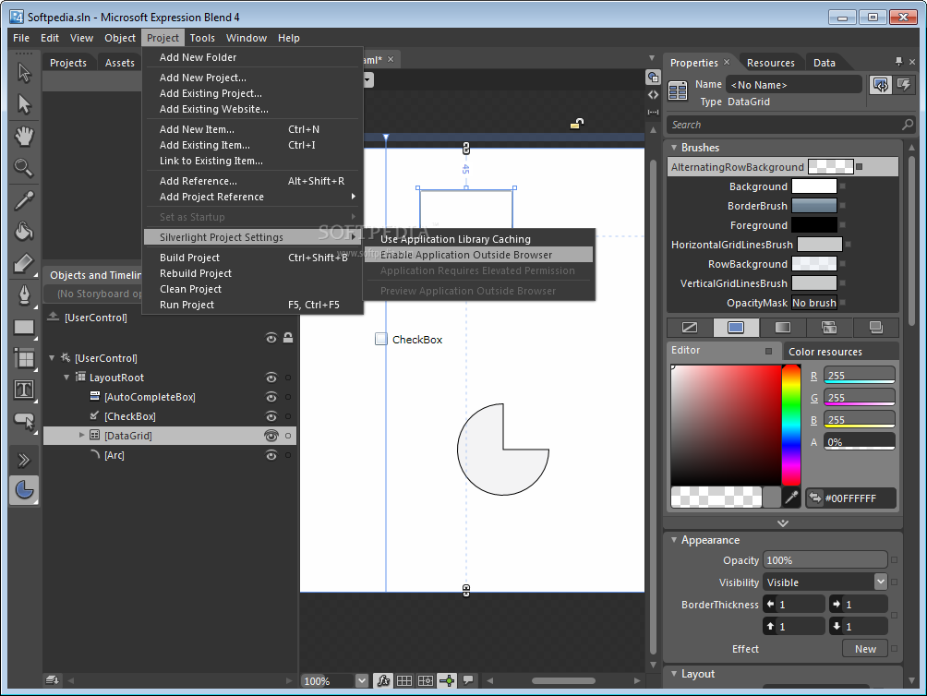This screenshot has height=696, width=927.
Task: Click the search magnifier in Properties
Action: click(908, 125)
